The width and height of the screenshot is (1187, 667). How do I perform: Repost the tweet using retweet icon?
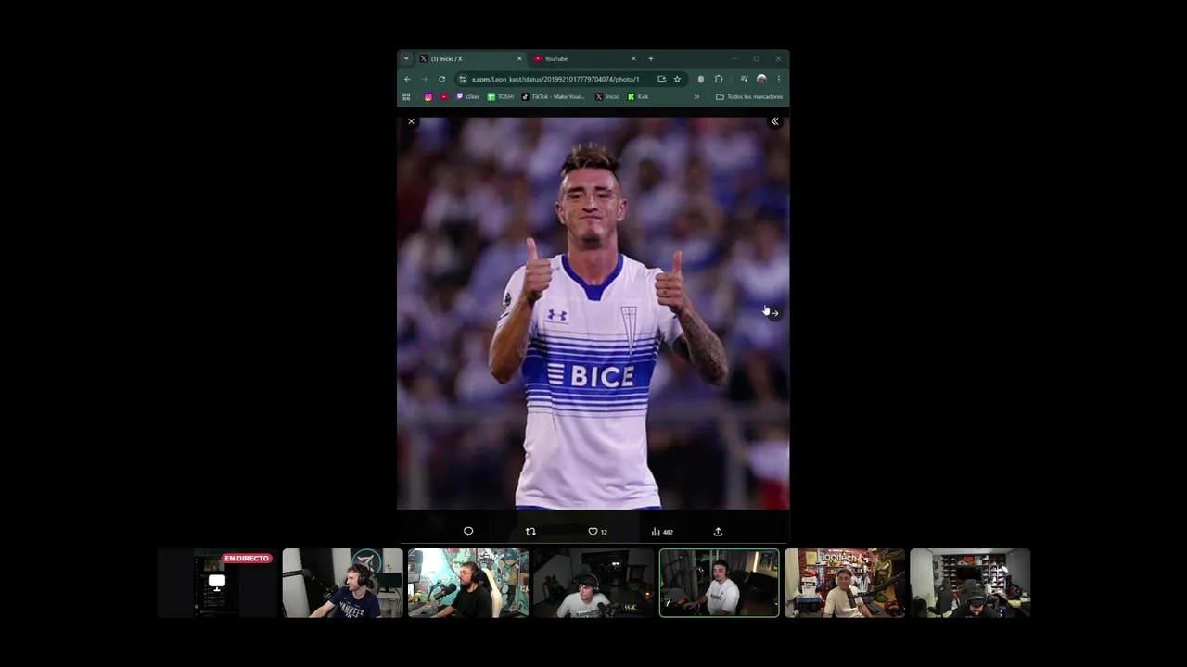[530, 532]
